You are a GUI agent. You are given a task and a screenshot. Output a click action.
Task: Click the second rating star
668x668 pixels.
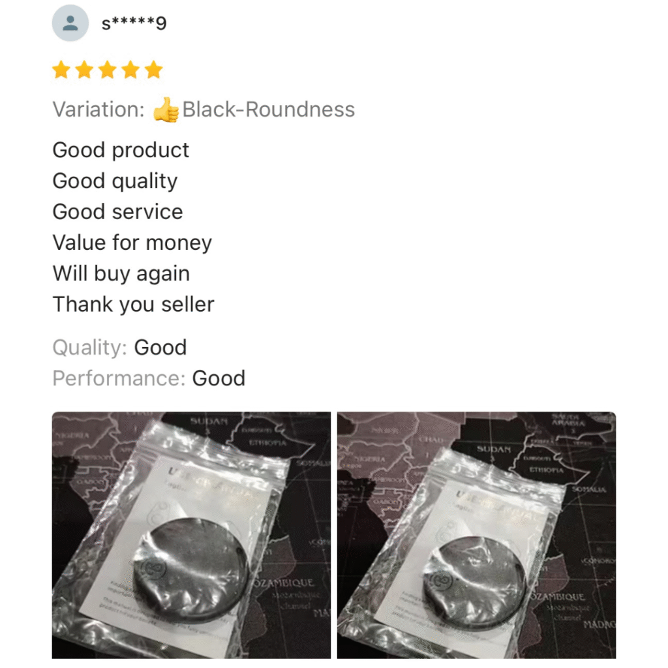84,70
